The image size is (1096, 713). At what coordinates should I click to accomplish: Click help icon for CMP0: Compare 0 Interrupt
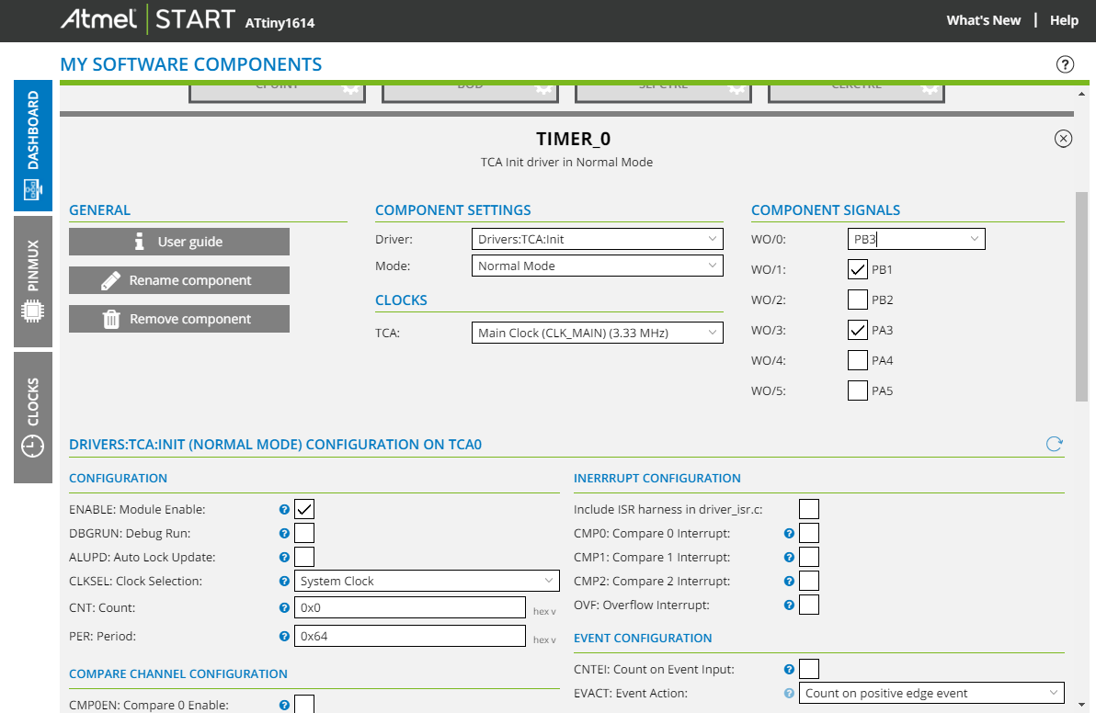[789, 533]
